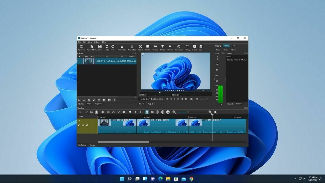Toggle the Ripple all tracks button
This screenshot has height=183, width=325.
pos(162,112)
